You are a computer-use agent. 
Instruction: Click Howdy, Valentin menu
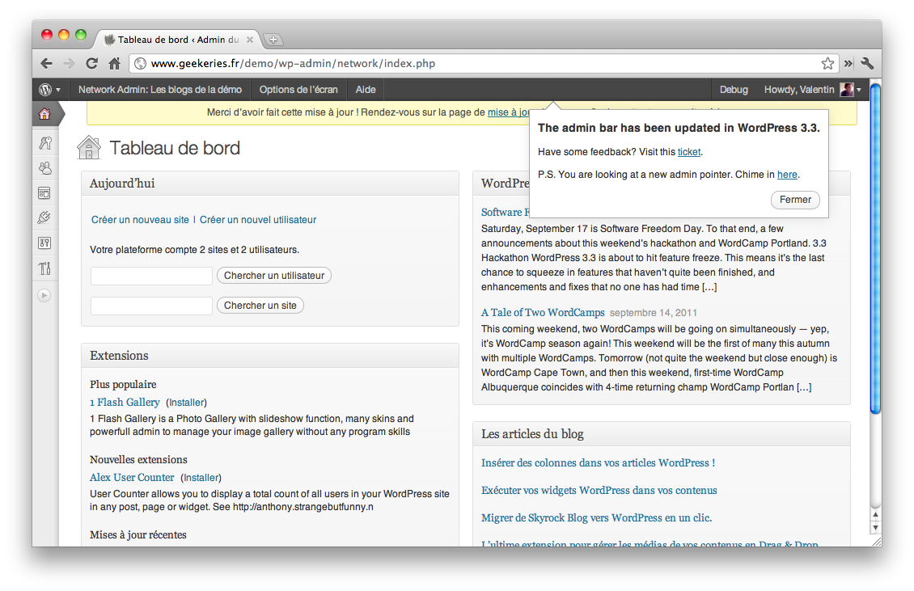pos(799,90)
